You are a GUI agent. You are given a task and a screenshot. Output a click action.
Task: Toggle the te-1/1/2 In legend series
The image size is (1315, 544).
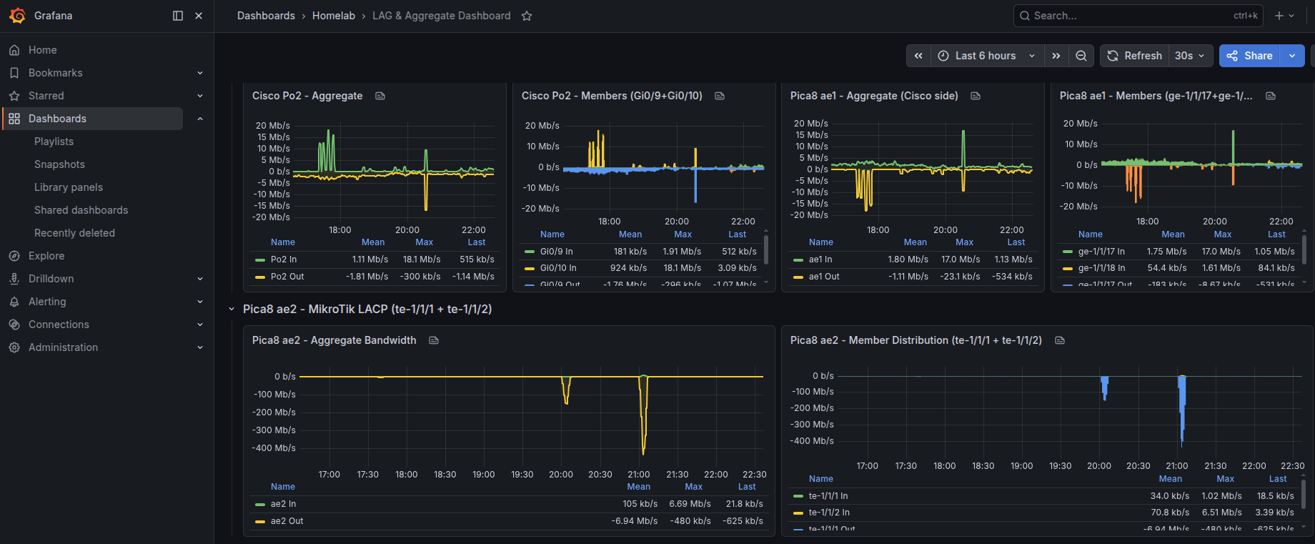tap(829, 513)
